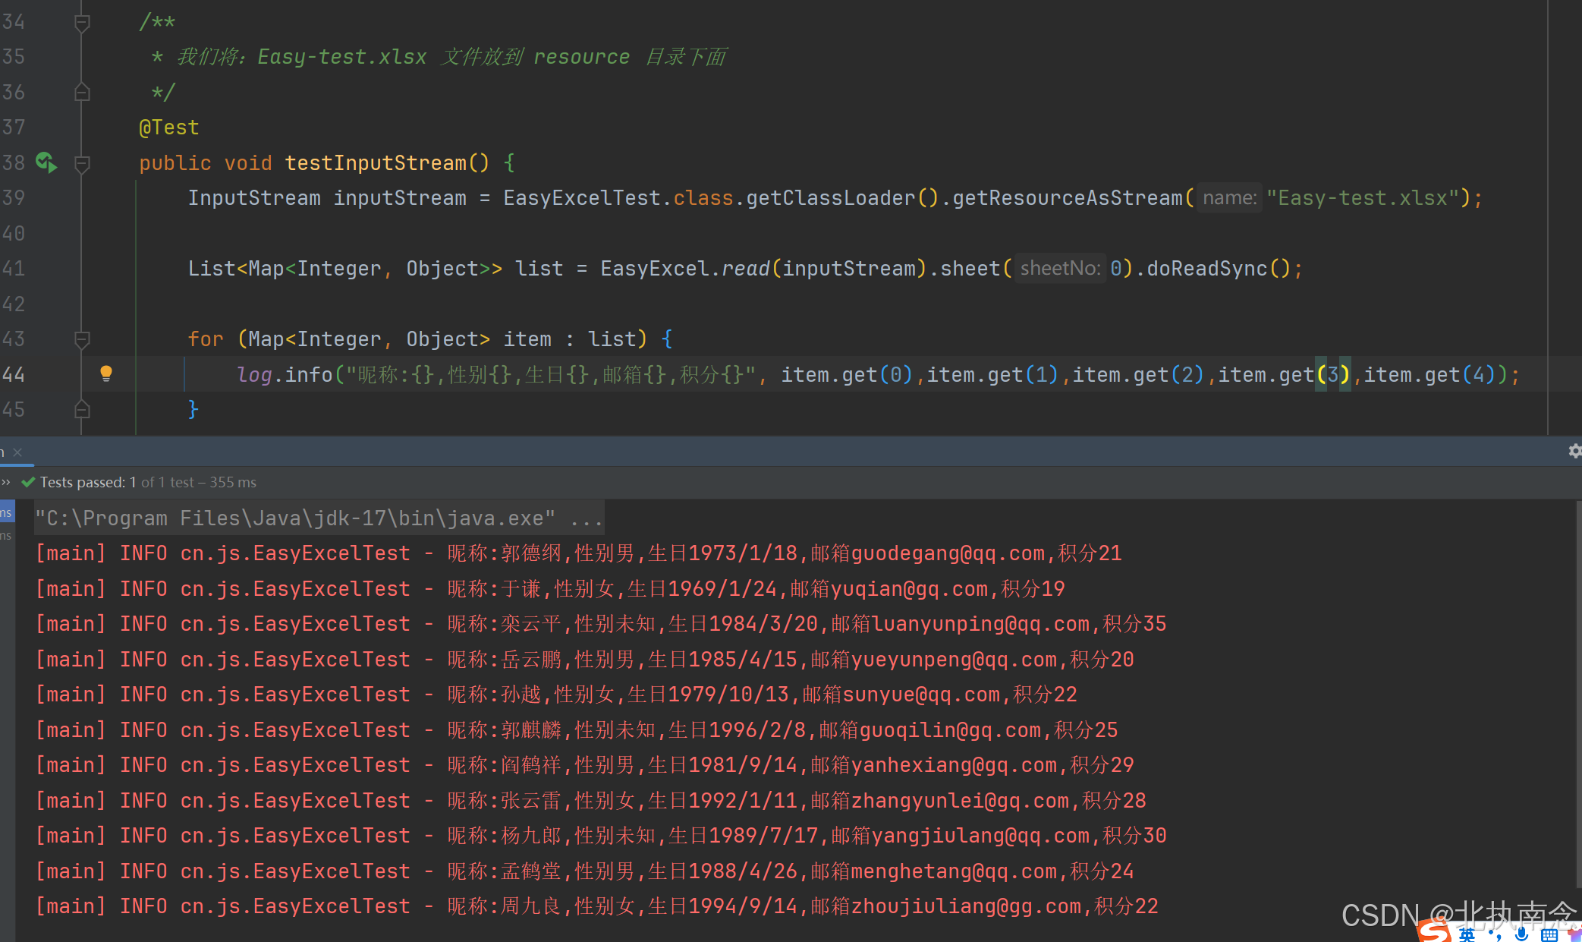Collapse the for loop fold marker
Screen dimensions: 1582x942
point(83,339)
